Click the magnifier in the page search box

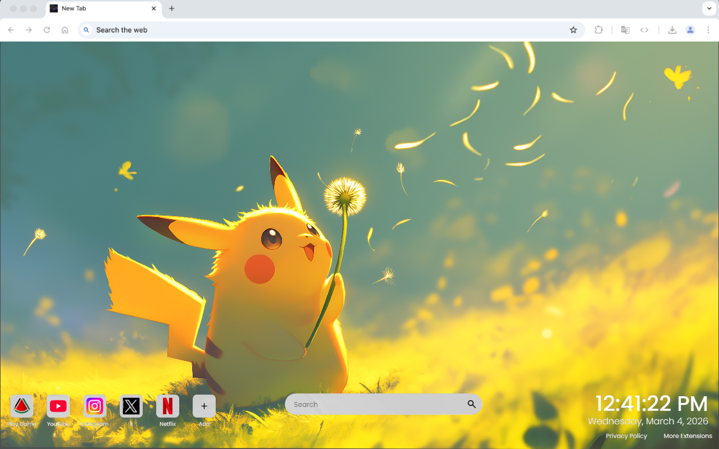[x=471, y=404]
